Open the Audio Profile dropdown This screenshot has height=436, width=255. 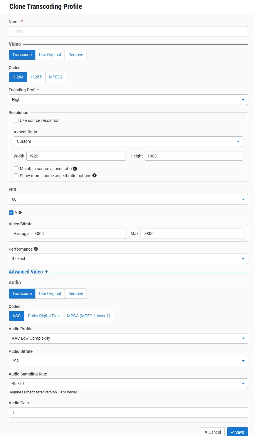click(128, 338)
